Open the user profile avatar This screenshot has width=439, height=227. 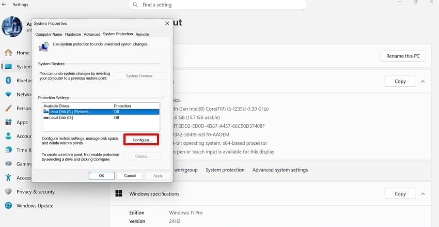pyautogui.click(x=12, y=26)
